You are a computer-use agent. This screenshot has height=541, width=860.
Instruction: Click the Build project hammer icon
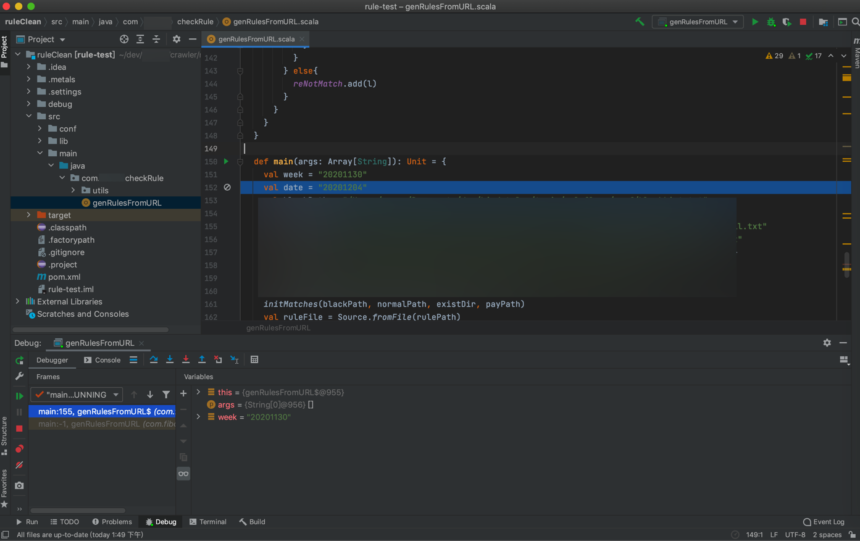tap(640, 22)
